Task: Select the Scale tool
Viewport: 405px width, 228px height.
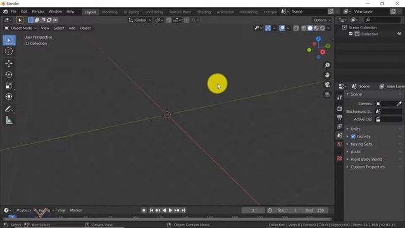Action: 9,85
